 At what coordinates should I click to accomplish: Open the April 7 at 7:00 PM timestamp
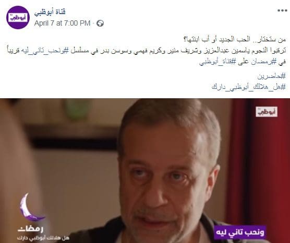[x=62, y=24]
